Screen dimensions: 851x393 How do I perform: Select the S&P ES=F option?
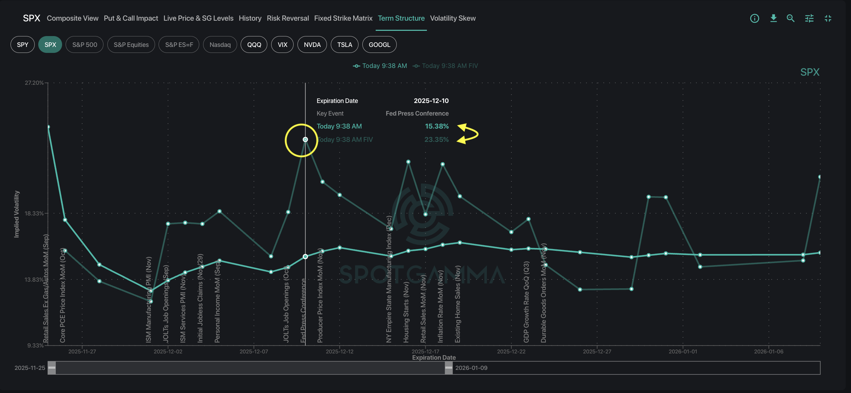click(179, 44)
